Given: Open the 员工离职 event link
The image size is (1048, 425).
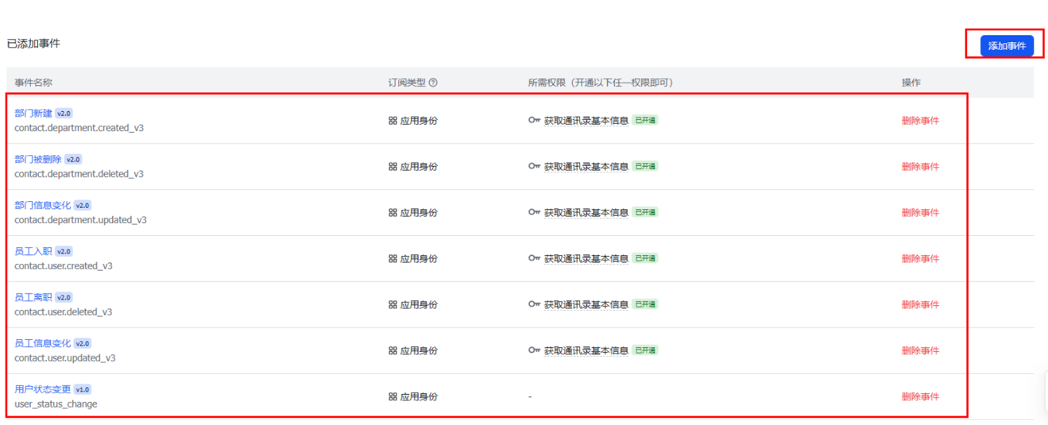Looking at the screenshot, I should (33, 298).
